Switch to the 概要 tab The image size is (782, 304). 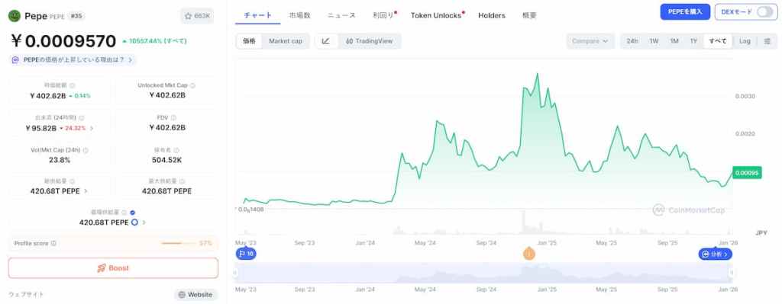coord(530,15)
